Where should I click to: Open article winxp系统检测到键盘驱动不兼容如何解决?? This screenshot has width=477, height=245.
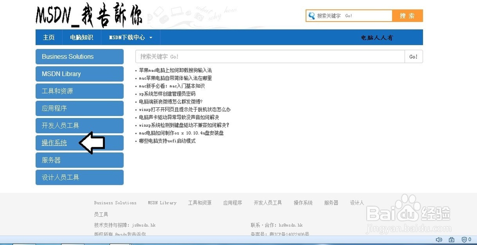pyautogui.click(x=184, y=125)
